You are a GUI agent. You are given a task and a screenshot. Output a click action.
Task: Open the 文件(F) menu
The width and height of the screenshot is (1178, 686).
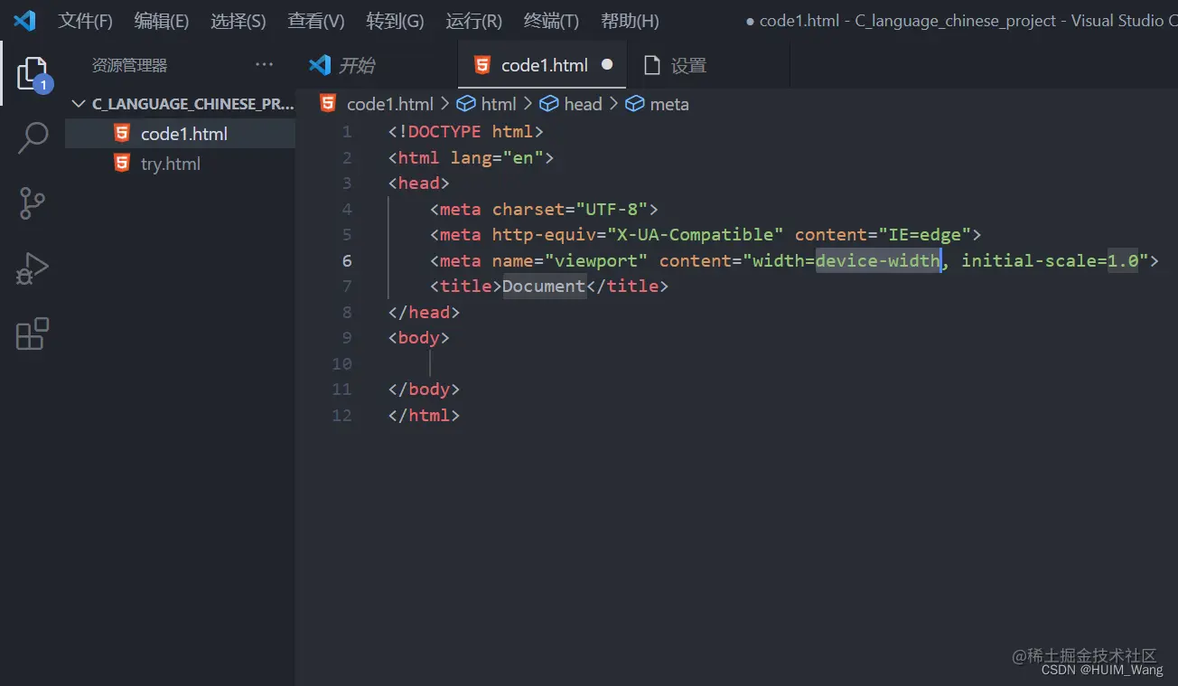pos(86,21)
